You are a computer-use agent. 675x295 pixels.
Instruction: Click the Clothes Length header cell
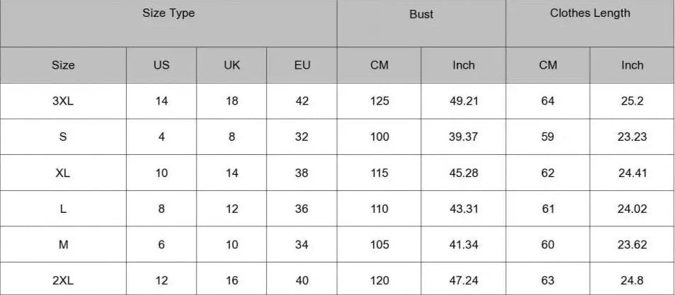point(590,13)
